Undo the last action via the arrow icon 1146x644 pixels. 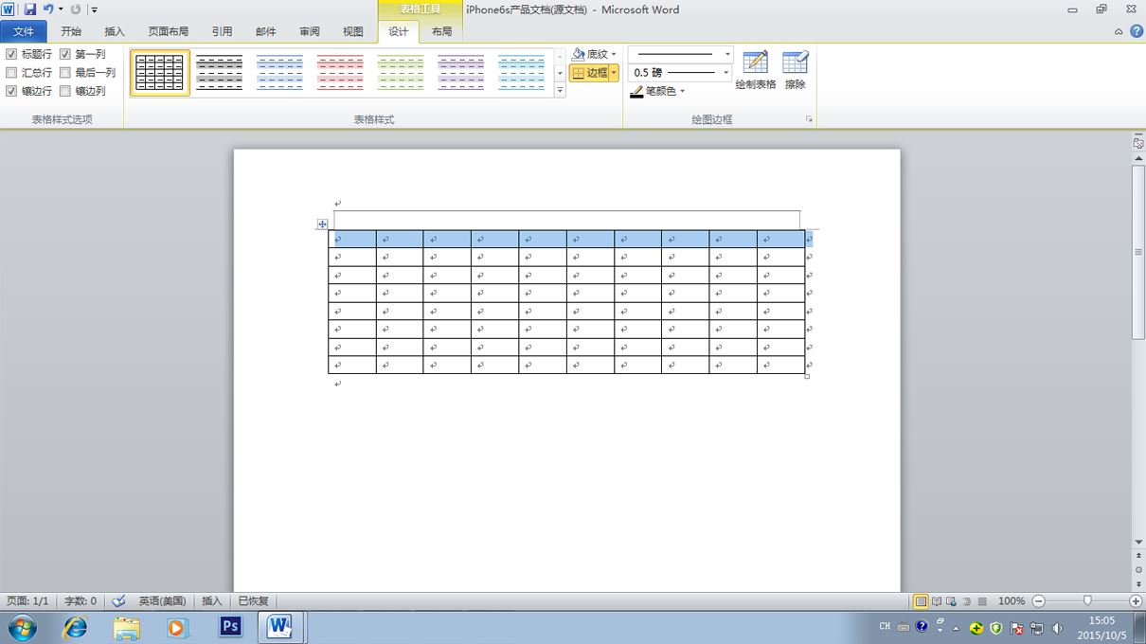click(47, 9)
